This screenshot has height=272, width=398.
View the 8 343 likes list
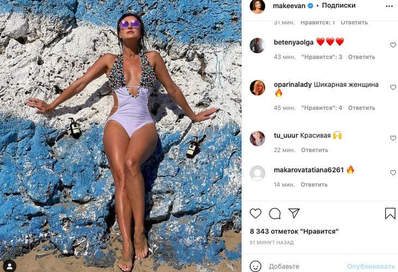pyautogui.click(x=294, y=231)
